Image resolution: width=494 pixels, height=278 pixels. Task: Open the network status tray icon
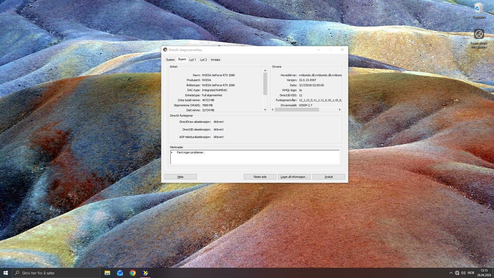pyautogui.click(x=457, y=273)
